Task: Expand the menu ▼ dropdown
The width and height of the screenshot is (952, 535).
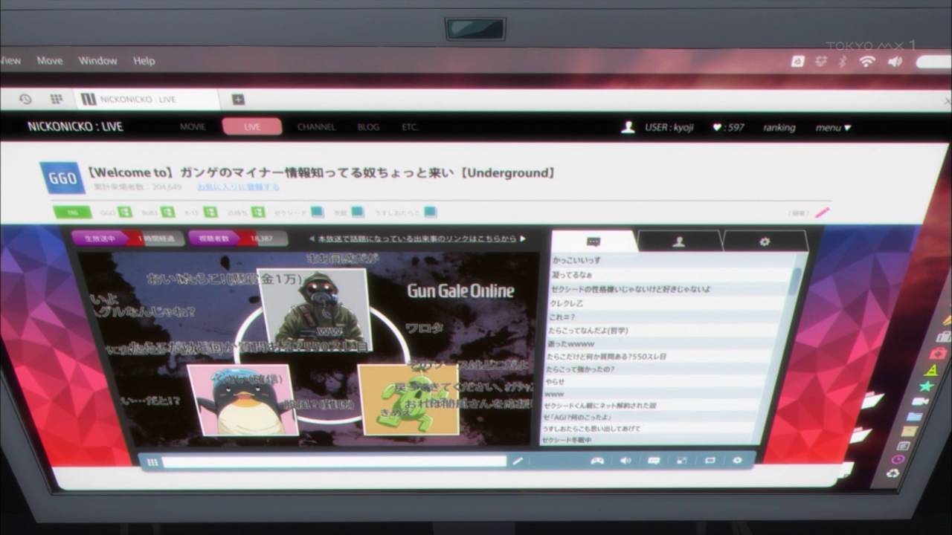Action: pos(833,128)
